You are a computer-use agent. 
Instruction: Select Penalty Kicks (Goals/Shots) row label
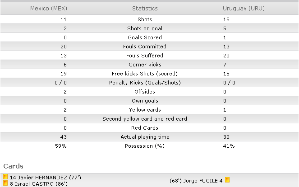pyautogui.click(x=145, y=83)
